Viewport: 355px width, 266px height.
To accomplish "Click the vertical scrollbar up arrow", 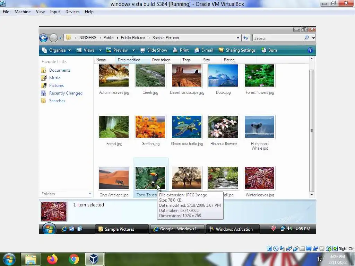I will tap(312, 59).
